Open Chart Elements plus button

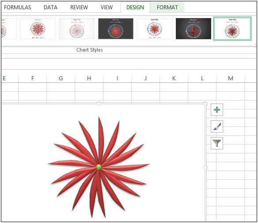tap(217, 110)
